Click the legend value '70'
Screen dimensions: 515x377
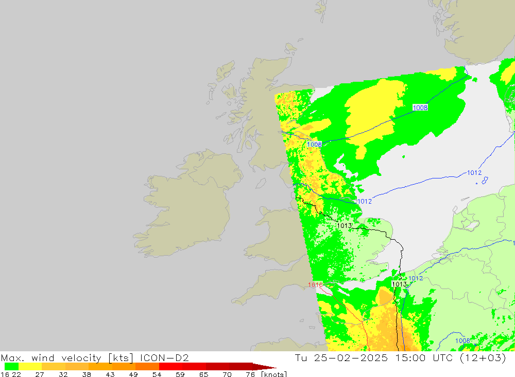227,374
